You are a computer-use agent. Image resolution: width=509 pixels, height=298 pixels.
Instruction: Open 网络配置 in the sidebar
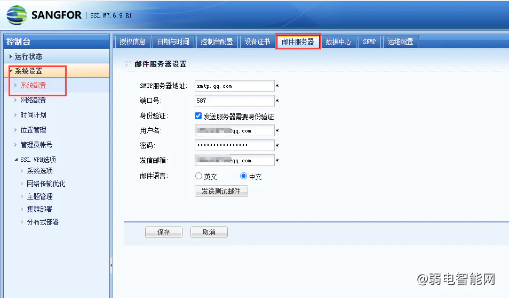tap(33, 100)
